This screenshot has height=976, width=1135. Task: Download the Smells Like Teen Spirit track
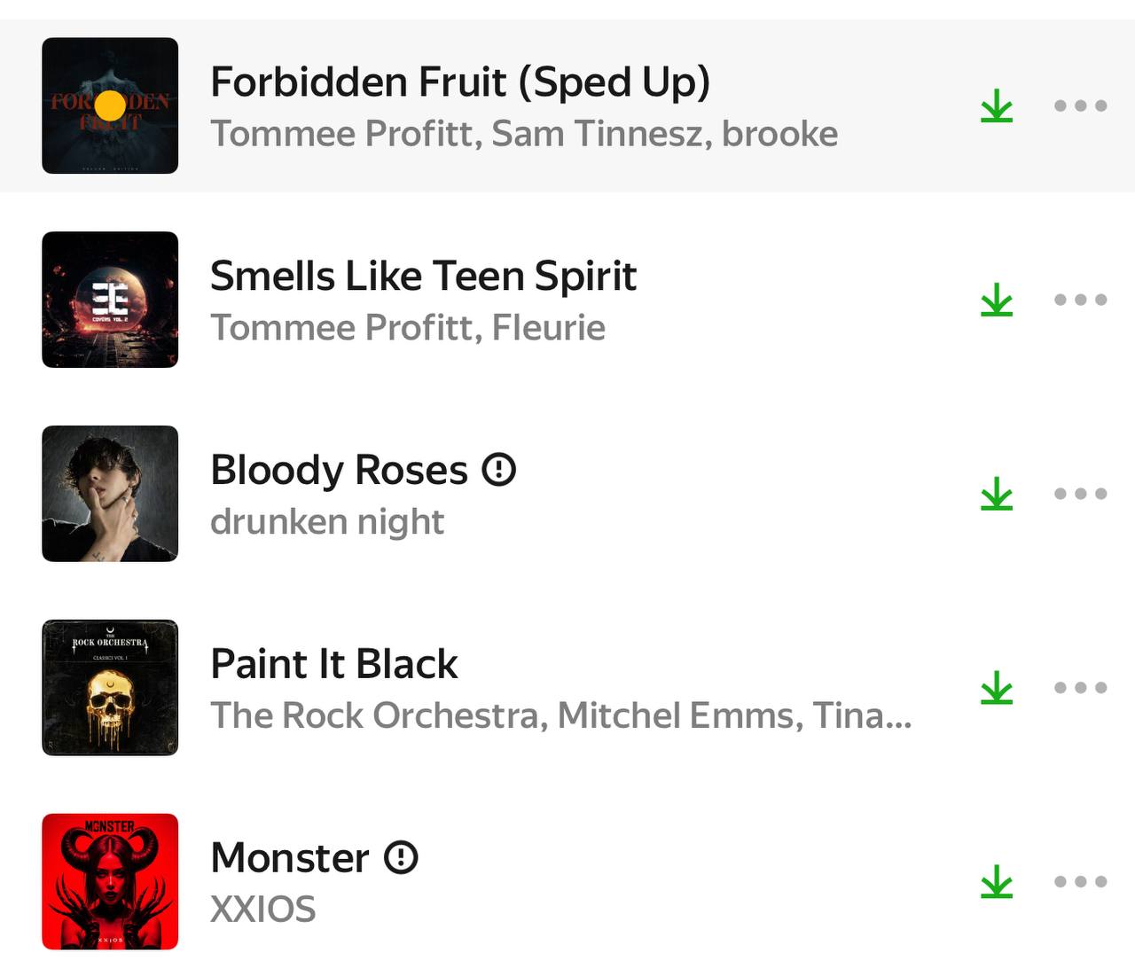pyautogui.click(x=997, y=300)
